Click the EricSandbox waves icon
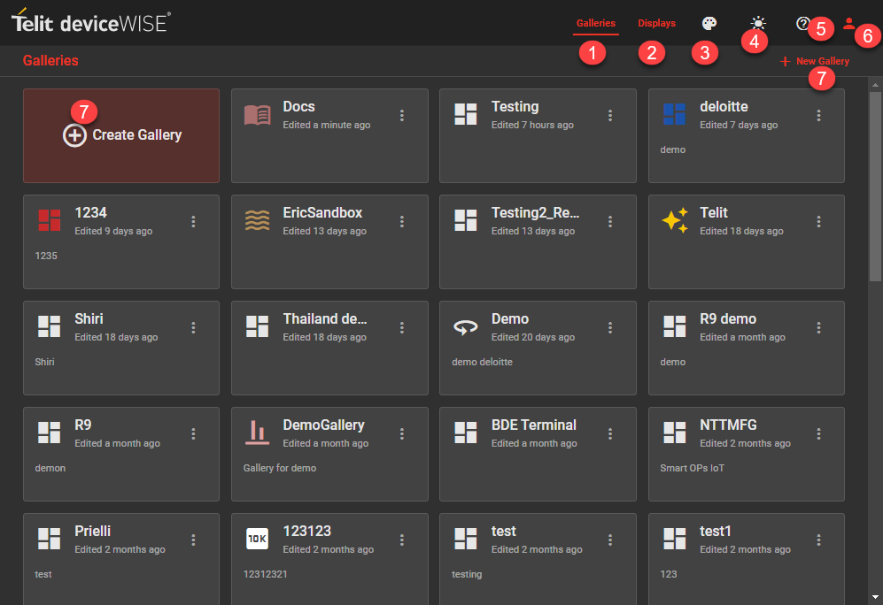The image size is (883, 605). point(258,220)
